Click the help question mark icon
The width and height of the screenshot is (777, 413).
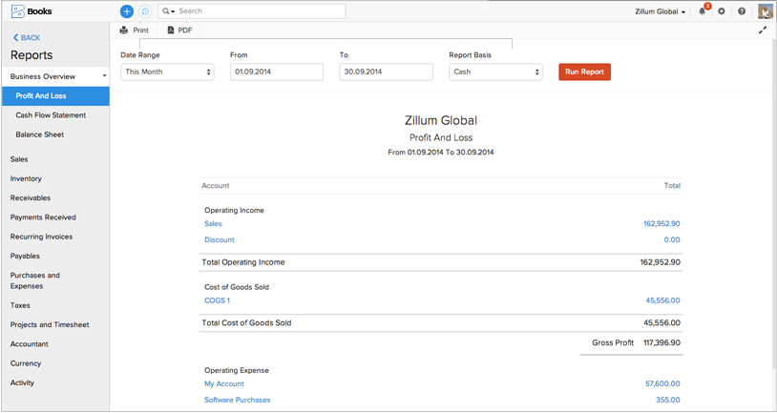click(742, 11)
